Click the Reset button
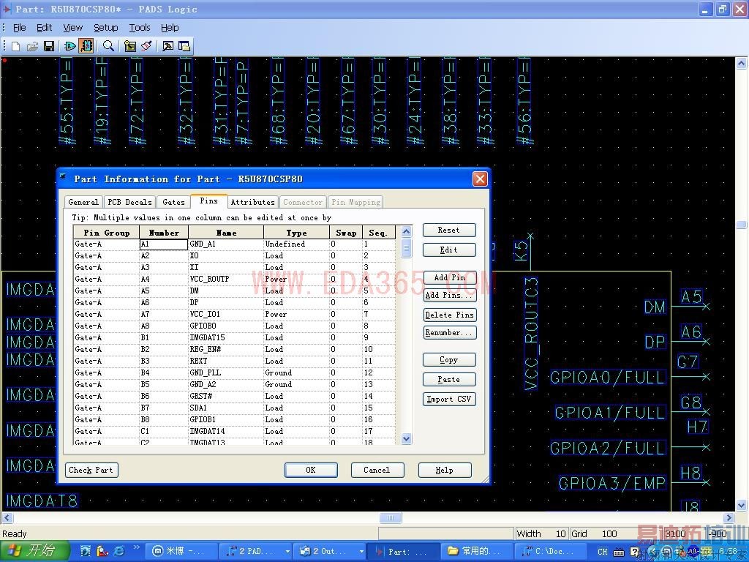 449,231
